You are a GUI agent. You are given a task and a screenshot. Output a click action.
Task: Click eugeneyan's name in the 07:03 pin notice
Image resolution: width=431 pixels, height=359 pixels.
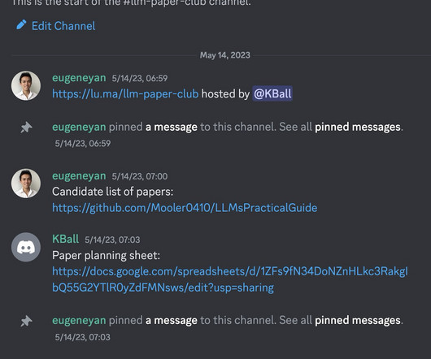(x=79, y=320)
